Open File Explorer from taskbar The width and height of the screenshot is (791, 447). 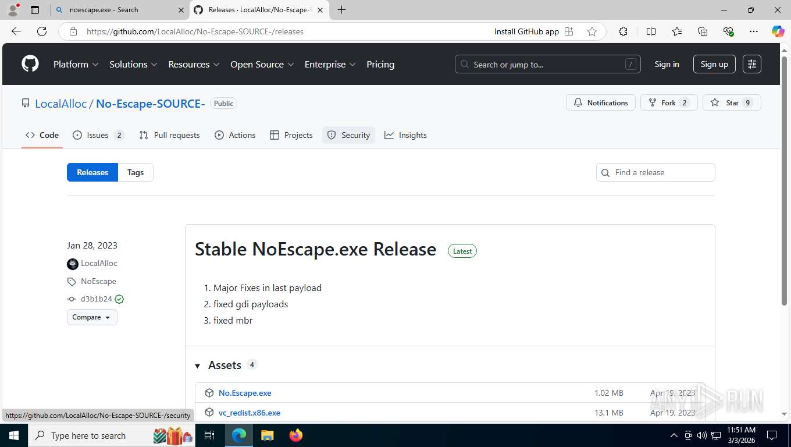click(x=267, y=435)
